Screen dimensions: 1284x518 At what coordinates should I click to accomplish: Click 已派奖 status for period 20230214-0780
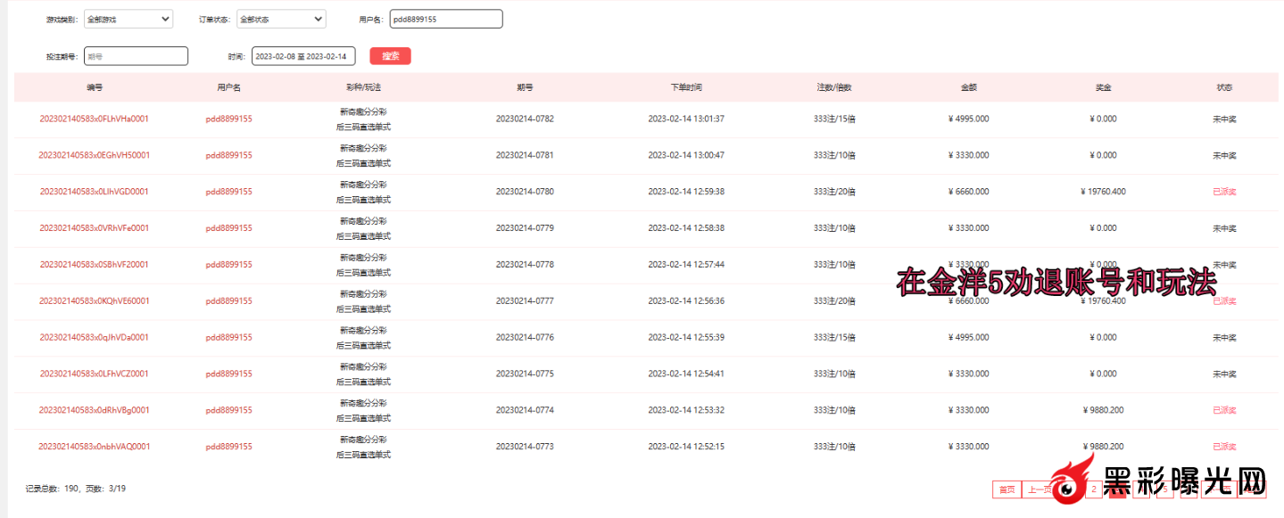[1224, 192]
